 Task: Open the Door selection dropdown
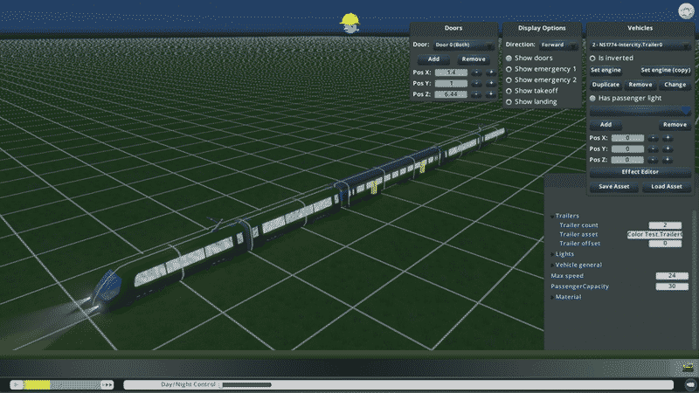click(463, 45)
